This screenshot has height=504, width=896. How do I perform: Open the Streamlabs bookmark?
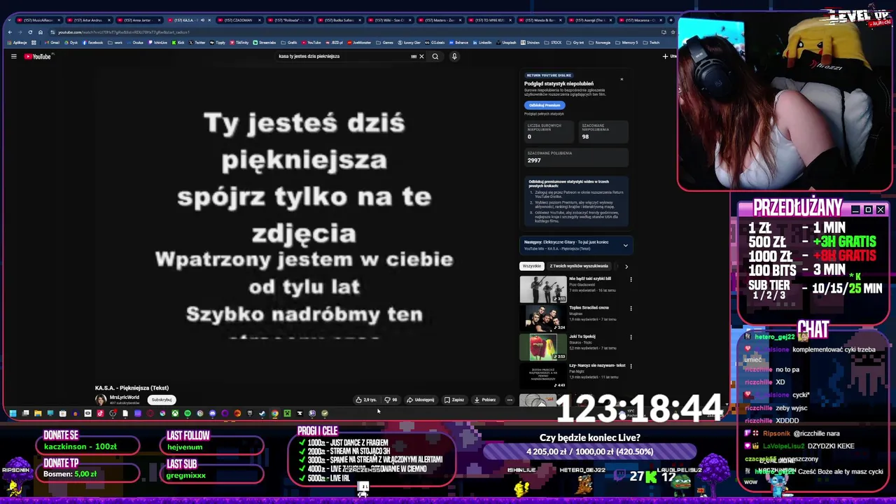tap(265, 43)
